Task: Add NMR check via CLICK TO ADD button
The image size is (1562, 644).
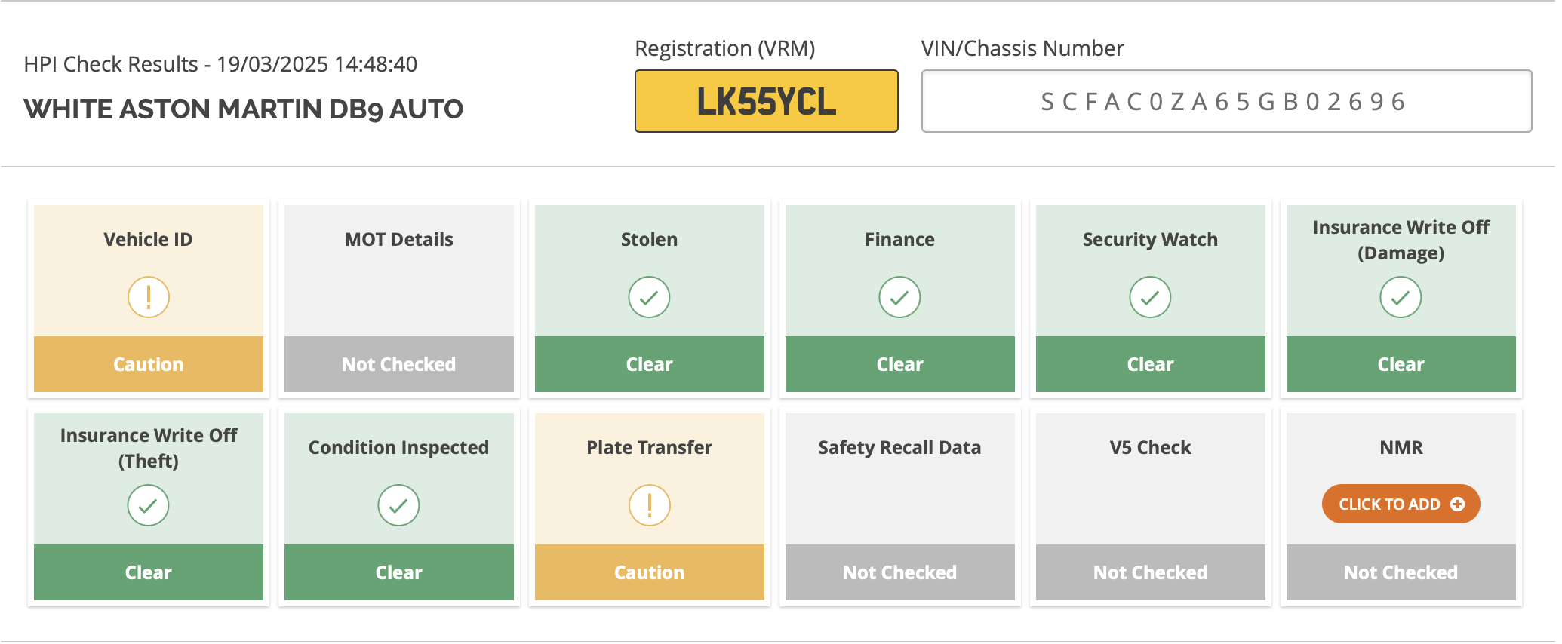Action: coord(1401,504)
